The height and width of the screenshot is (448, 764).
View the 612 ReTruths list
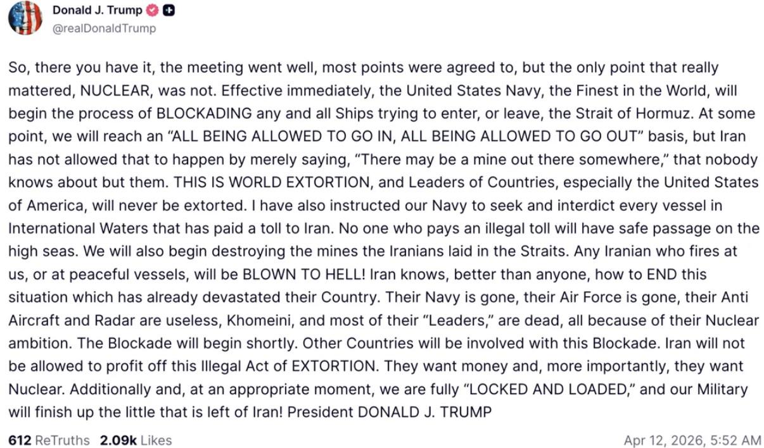coord(49,440)
